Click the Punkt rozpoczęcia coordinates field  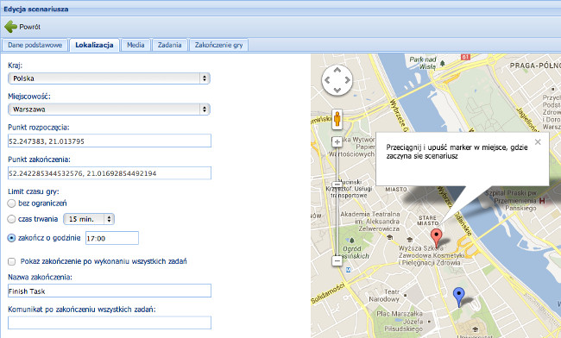[x=110, y=141]
